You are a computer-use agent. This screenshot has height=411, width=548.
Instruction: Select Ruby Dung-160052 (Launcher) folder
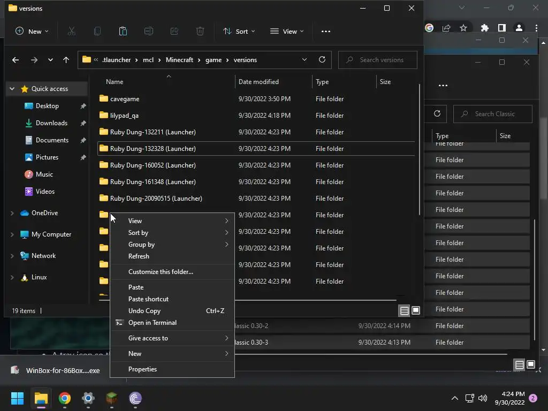pyautogui.click(x=256, y=165)
